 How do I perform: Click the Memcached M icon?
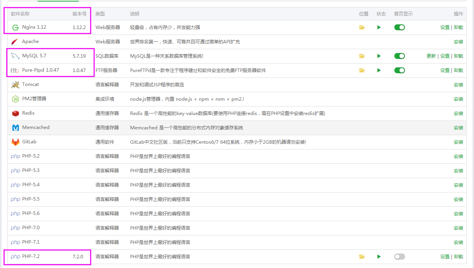pos(16,128)
